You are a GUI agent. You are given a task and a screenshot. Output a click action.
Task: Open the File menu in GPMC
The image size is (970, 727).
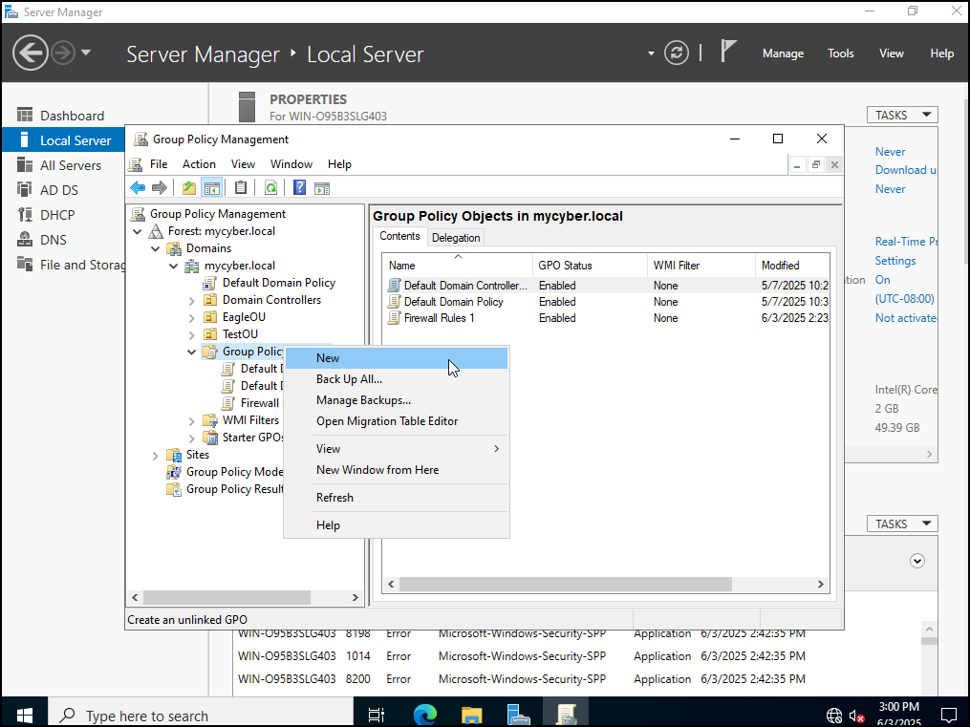(159, 163)
